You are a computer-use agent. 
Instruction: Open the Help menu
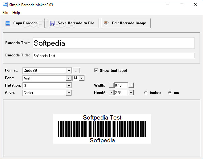[16, 13]
